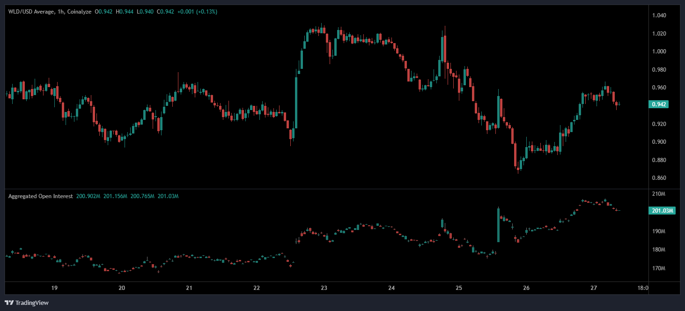Select the Aggregated Open Interest indicator label
The image size is (685, 311).
40,196
